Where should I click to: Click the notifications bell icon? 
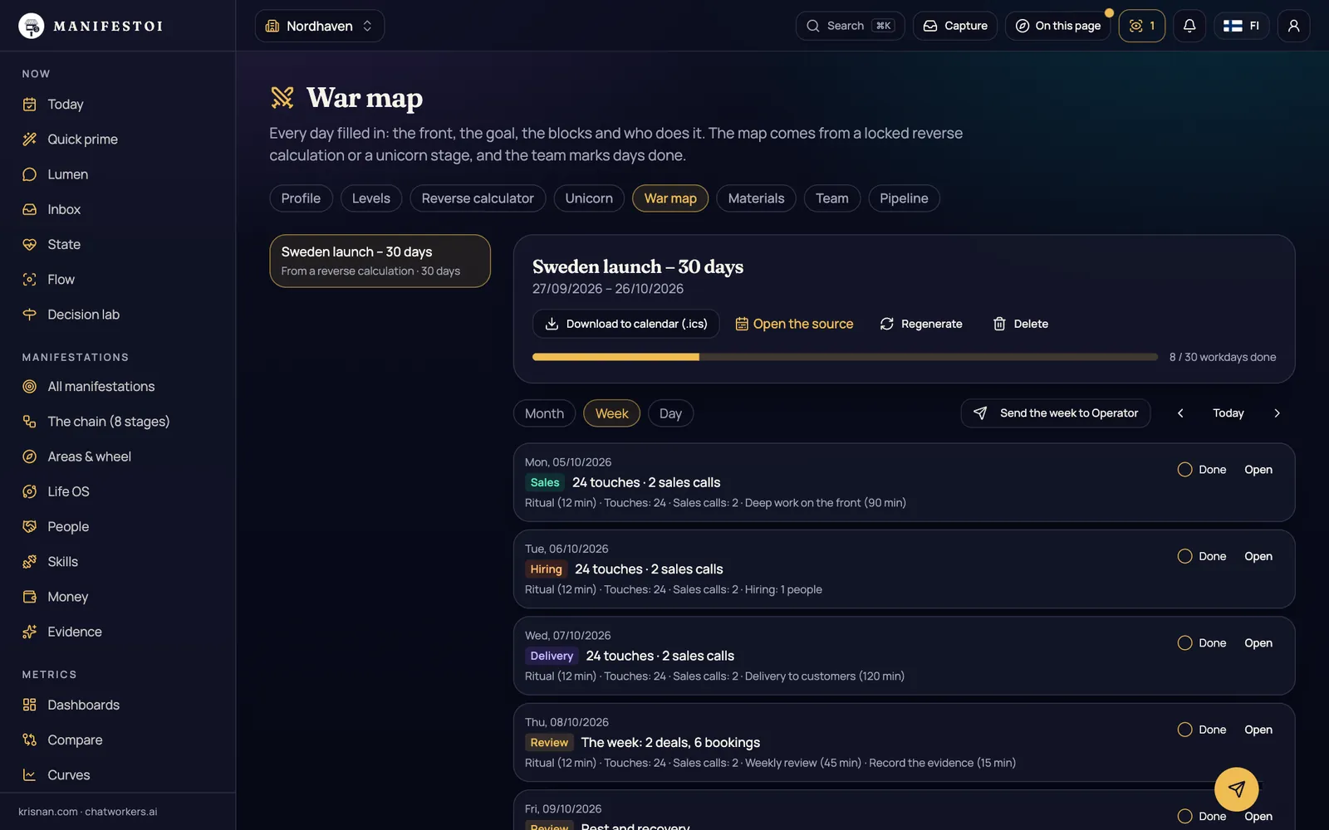[1189, 26]
